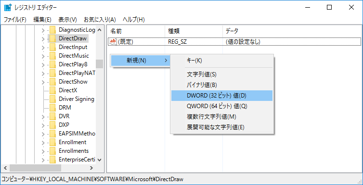This screenshot has width=363, height=185.
Task: Expand the DirectMusic key
Action: (x=43, y=56)
